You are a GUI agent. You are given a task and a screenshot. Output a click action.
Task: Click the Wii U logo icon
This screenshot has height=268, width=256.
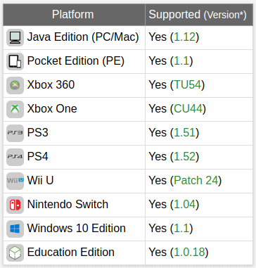click(15, 181)
